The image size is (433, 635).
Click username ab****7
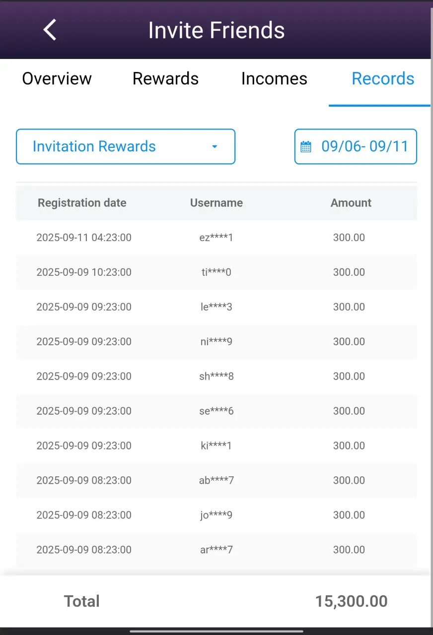pos(216,481)
